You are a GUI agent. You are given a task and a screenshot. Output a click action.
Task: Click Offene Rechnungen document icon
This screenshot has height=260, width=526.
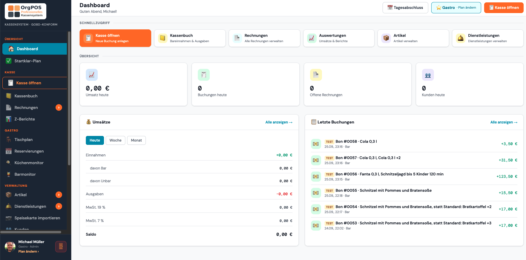coord(316,75)
